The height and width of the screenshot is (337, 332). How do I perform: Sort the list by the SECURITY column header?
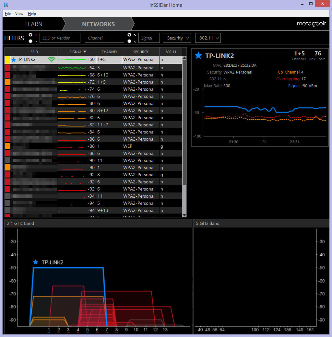coord(141,52)
